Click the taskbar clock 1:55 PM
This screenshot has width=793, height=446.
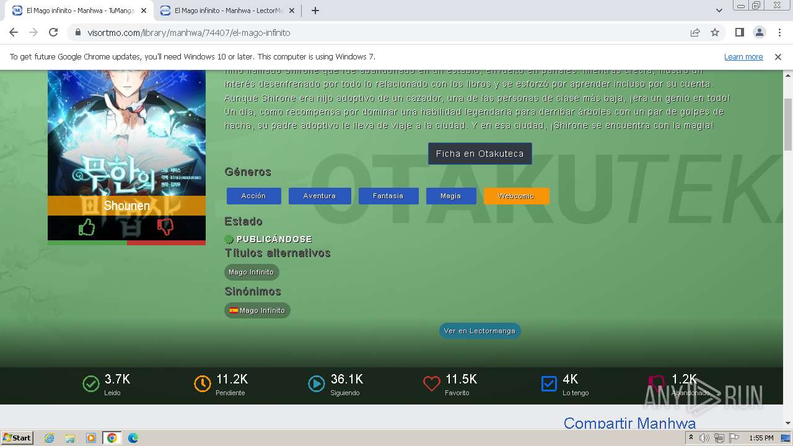(x=761, y=438)
